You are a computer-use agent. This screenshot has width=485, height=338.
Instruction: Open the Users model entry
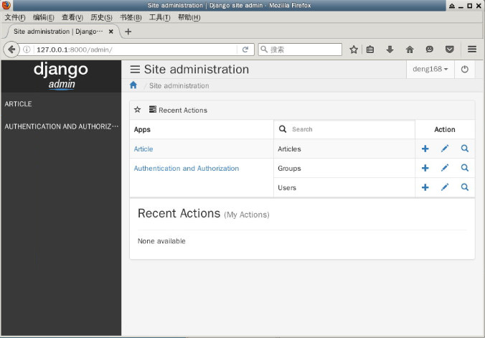click(x=287, y=187)
